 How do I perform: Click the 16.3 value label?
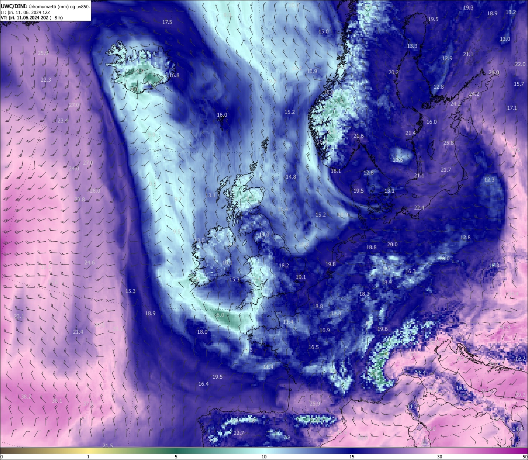(x=410, y=271)
